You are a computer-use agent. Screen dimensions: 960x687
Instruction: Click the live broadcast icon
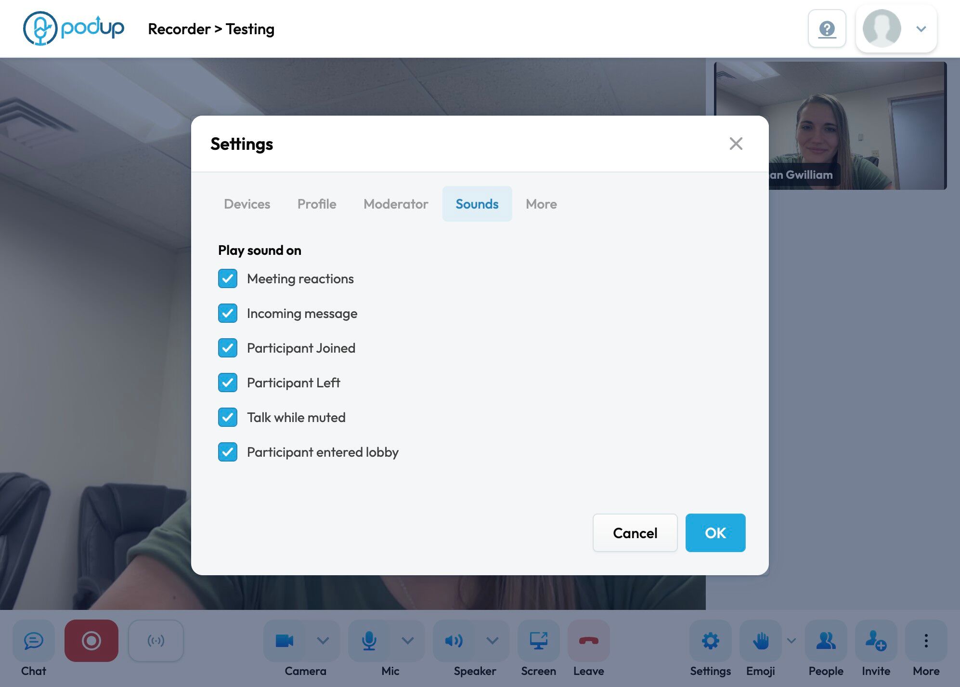click(x=156, y=640)
